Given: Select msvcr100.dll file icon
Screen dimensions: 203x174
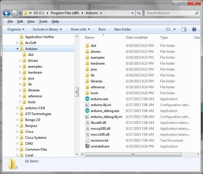Looking at the screenshot, I should point(87,135).
